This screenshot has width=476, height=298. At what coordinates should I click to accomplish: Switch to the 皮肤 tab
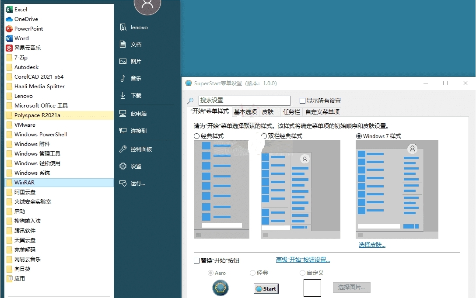coord(269,112)
